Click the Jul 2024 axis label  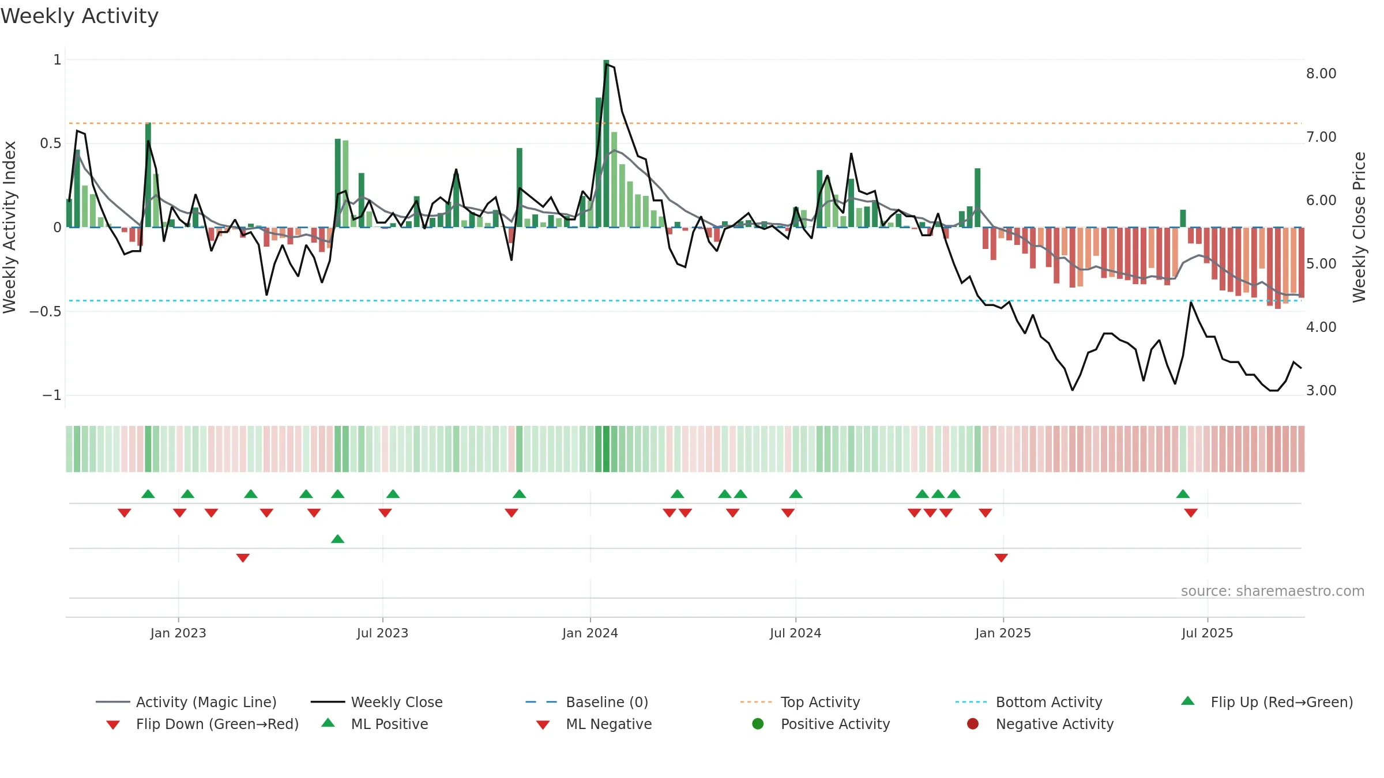point(795,633)
